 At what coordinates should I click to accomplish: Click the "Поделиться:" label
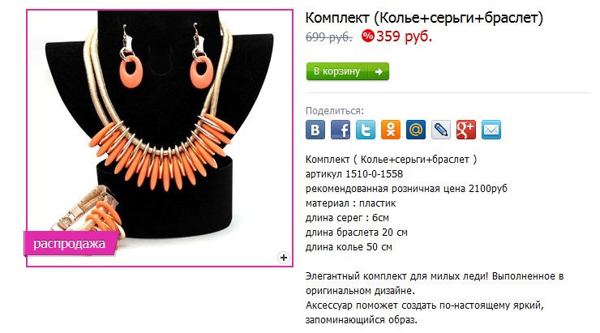(x=334, y=111)
